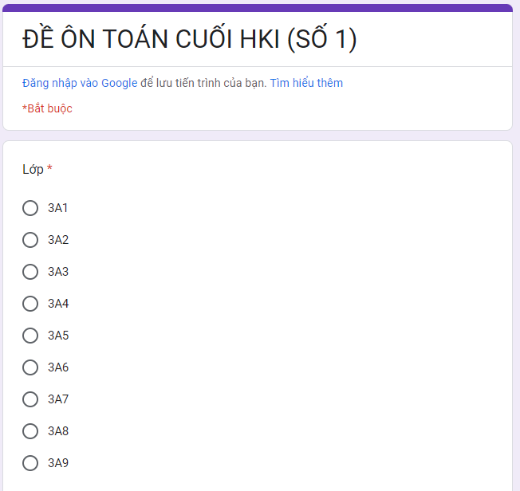Screen dimensions: 520x491
Task: Click the red '*Bắt buộc' required note
Action: pos(47,108)
